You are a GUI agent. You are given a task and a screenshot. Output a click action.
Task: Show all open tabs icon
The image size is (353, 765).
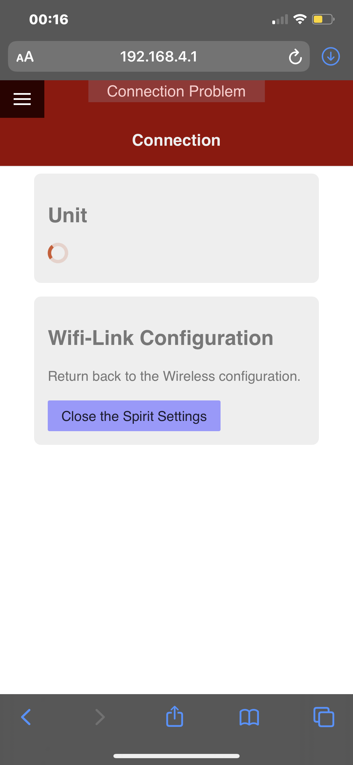pyautogui.click(x=324, y=717)
